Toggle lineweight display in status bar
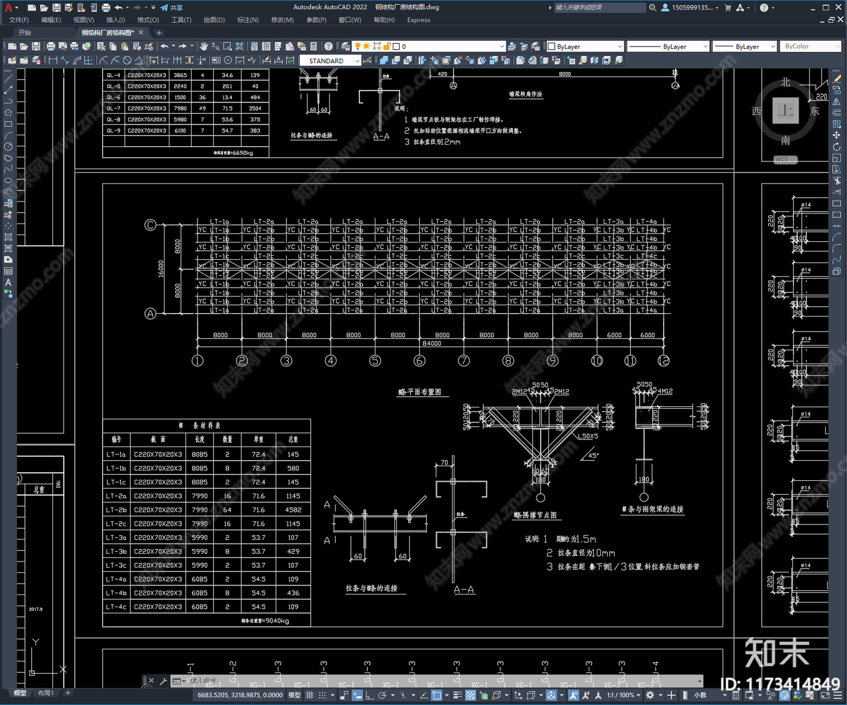 458,695
